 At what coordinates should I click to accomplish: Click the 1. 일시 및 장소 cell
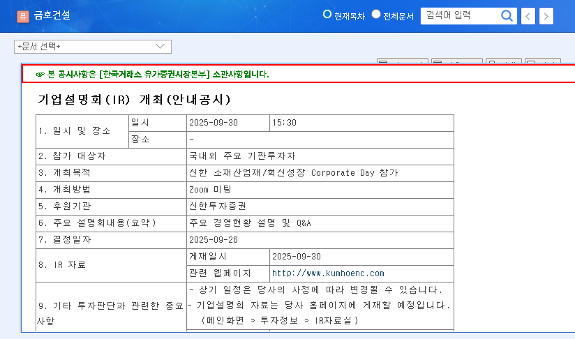coord(82,131)
